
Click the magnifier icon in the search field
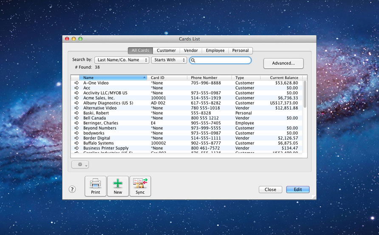[x=193, y=60]
